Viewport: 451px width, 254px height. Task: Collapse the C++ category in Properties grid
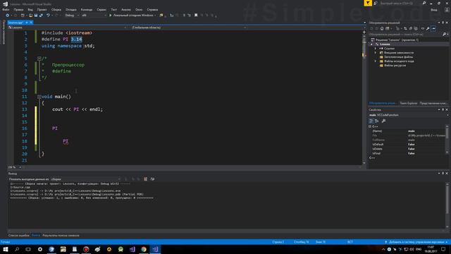(370, 126)
